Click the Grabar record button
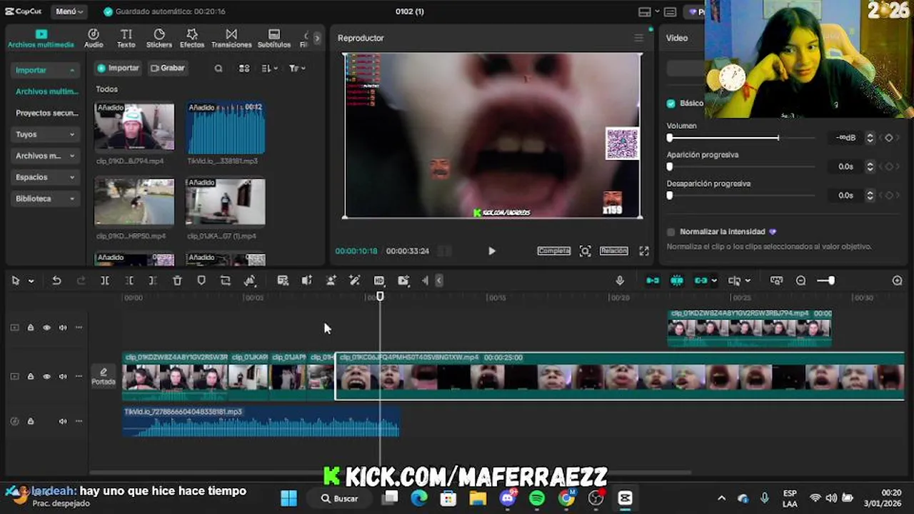The image size is (914, 514). [168, 69]
